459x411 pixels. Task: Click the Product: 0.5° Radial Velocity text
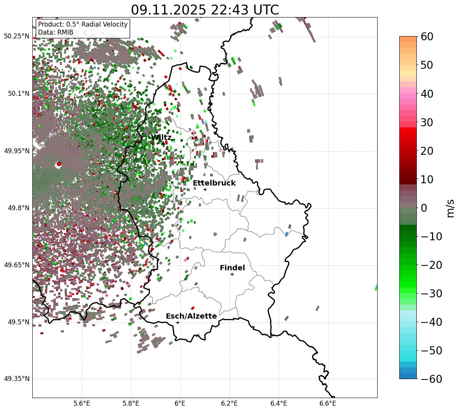83,24
